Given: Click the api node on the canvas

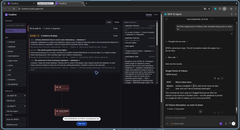Looking at the screenshot, I should (62, 88).
